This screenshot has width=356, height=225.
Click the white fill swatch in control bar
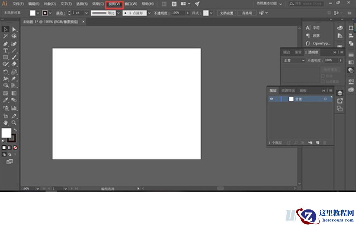(33, 13)
